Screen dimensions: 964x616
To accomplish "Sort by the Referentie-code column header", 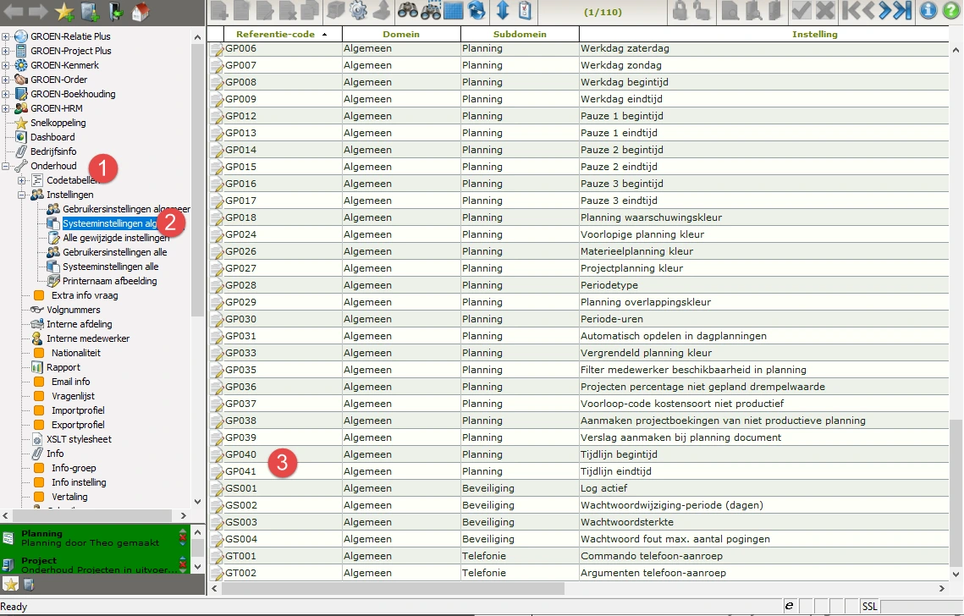I will tap(275, 35).
